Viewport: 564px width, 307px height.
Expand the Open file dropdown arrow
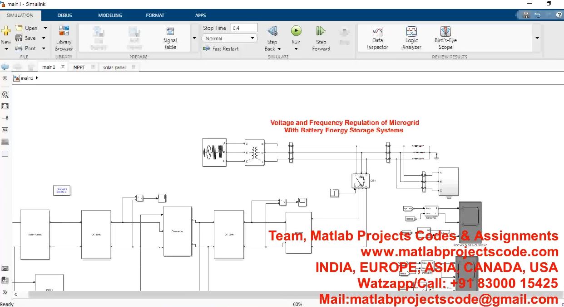[45, 28]
